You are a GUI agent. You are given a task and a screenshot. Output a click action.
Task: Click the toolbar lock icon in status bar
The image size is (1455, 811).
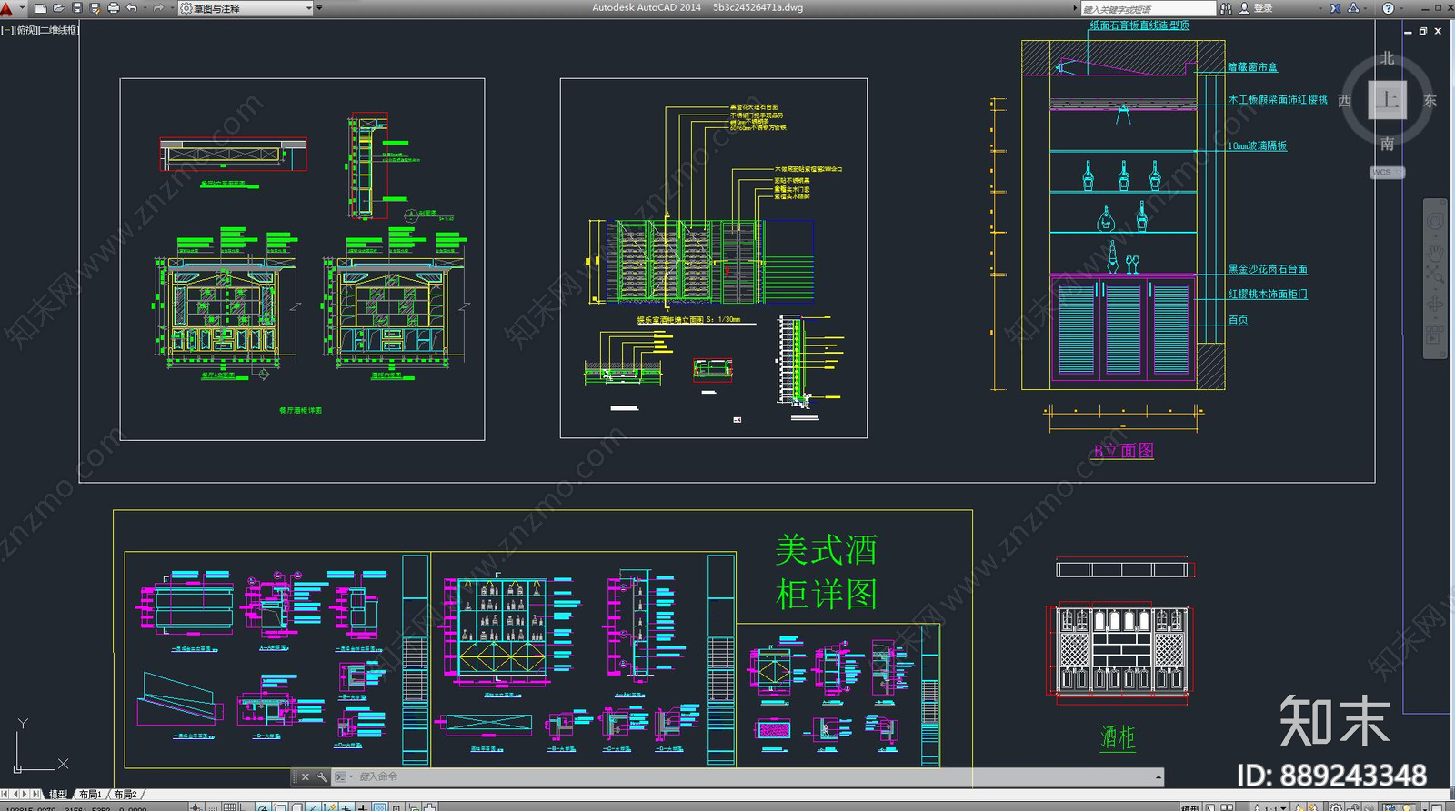(1353, 806)
